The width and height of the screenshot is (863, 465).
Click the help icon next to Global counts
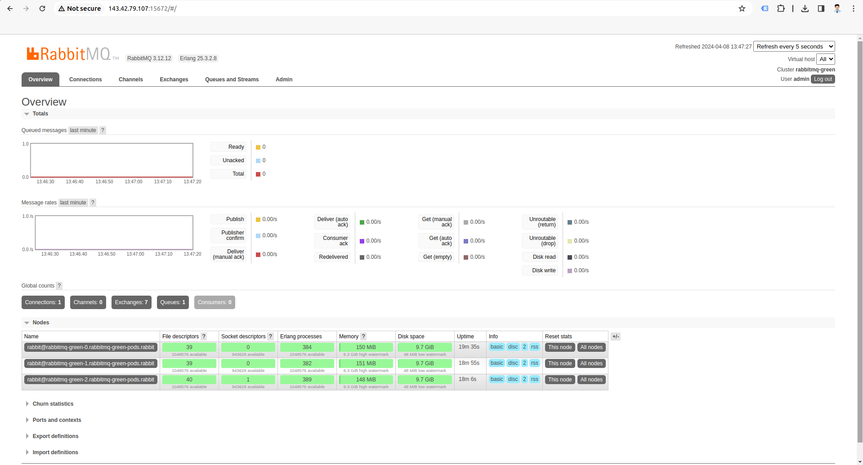point(59,286)
